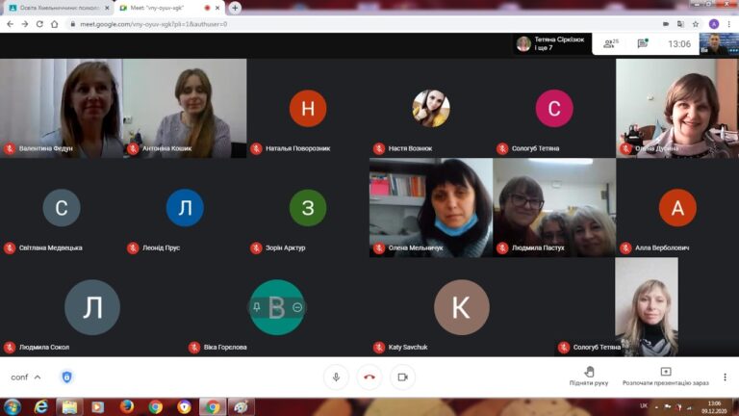Open a new browser tab
This screenshot has height=416, width=739.
[235, 8]
